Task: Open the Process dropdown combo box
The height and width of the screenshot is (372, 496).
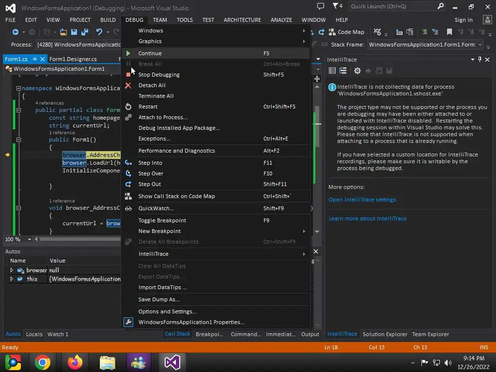Action: pos(78,45)
